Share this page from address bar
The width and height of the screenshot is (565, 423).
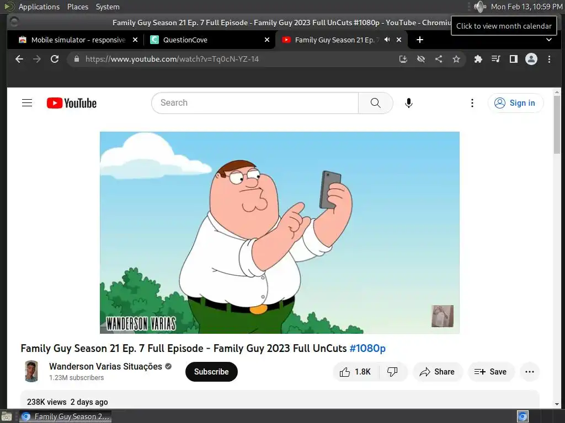click(439, 59)
